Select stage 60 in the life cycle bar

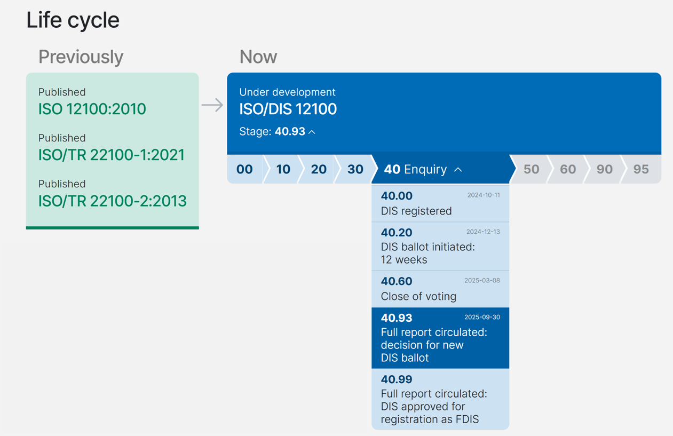click(x=568, y=169)
